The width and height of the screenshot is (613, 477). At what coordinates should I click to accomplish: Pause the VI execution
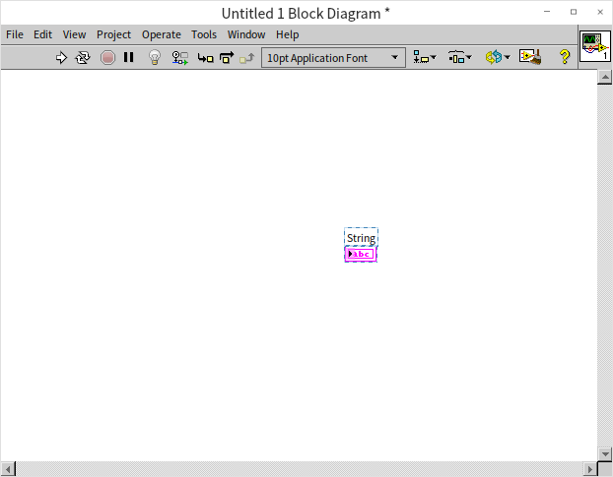128,58
